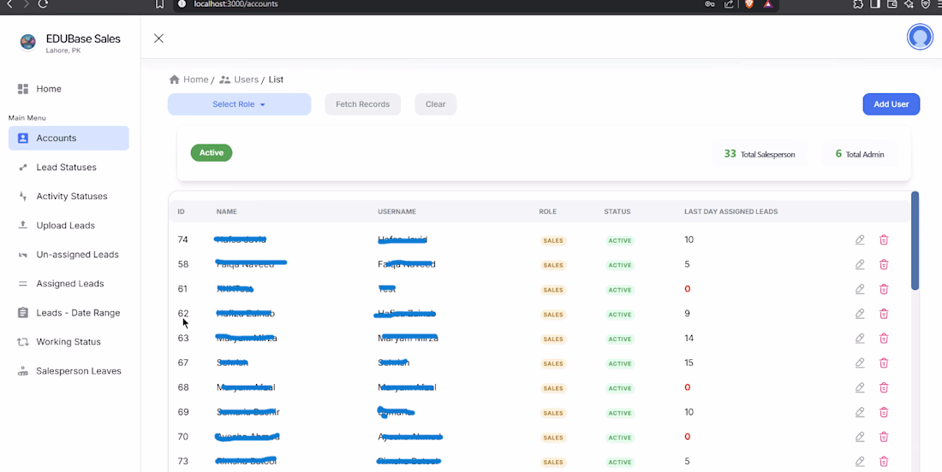942x472 pixels.
Task: Click the leads value 15 in row 67
Action: pyautogui.click(x=689, y=363)
